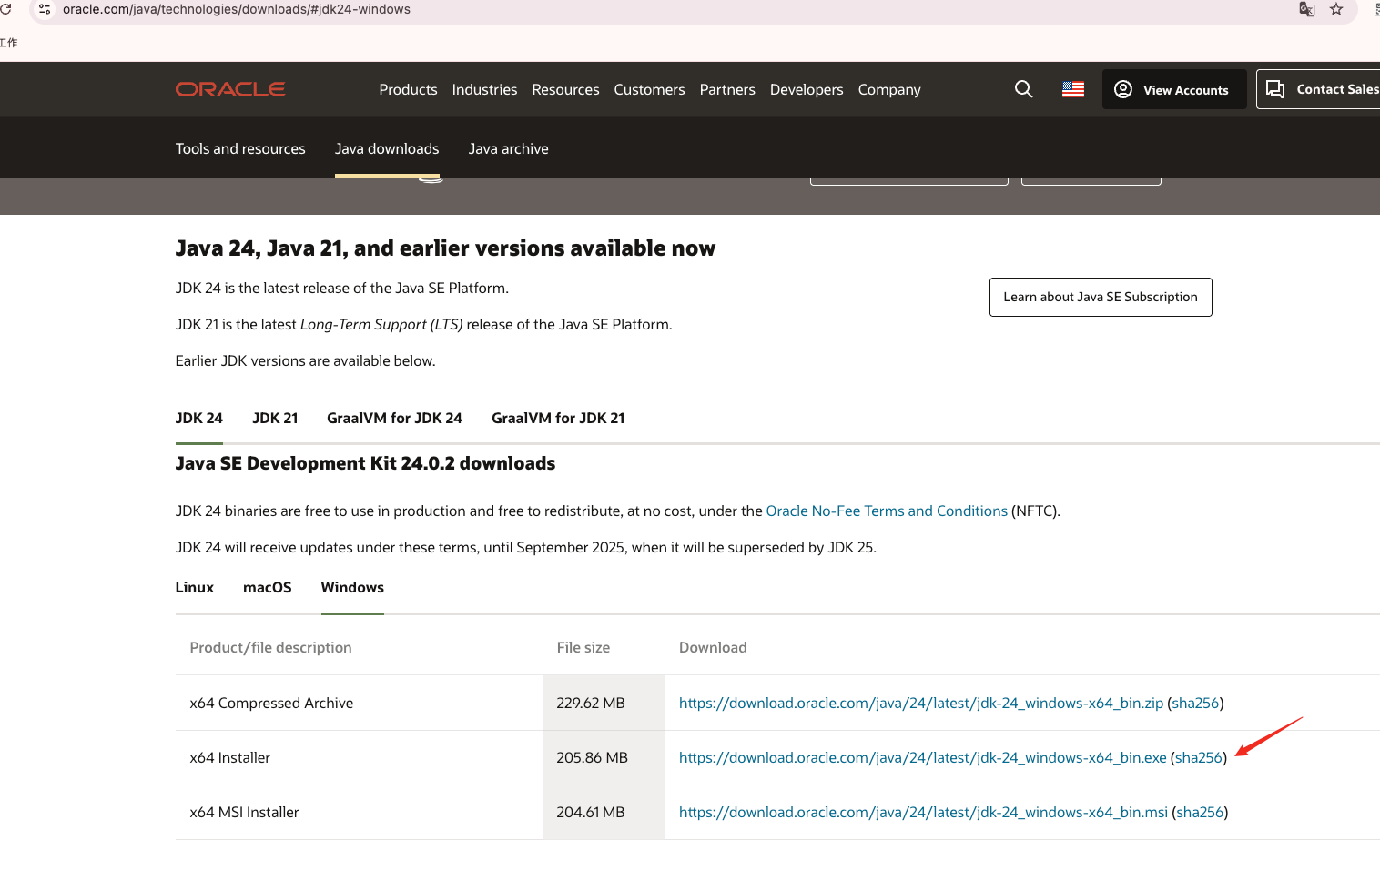The width and height of the screenshot is (1380, 871).
Task: Open the Developers menu
Action: tap(807, 89)
